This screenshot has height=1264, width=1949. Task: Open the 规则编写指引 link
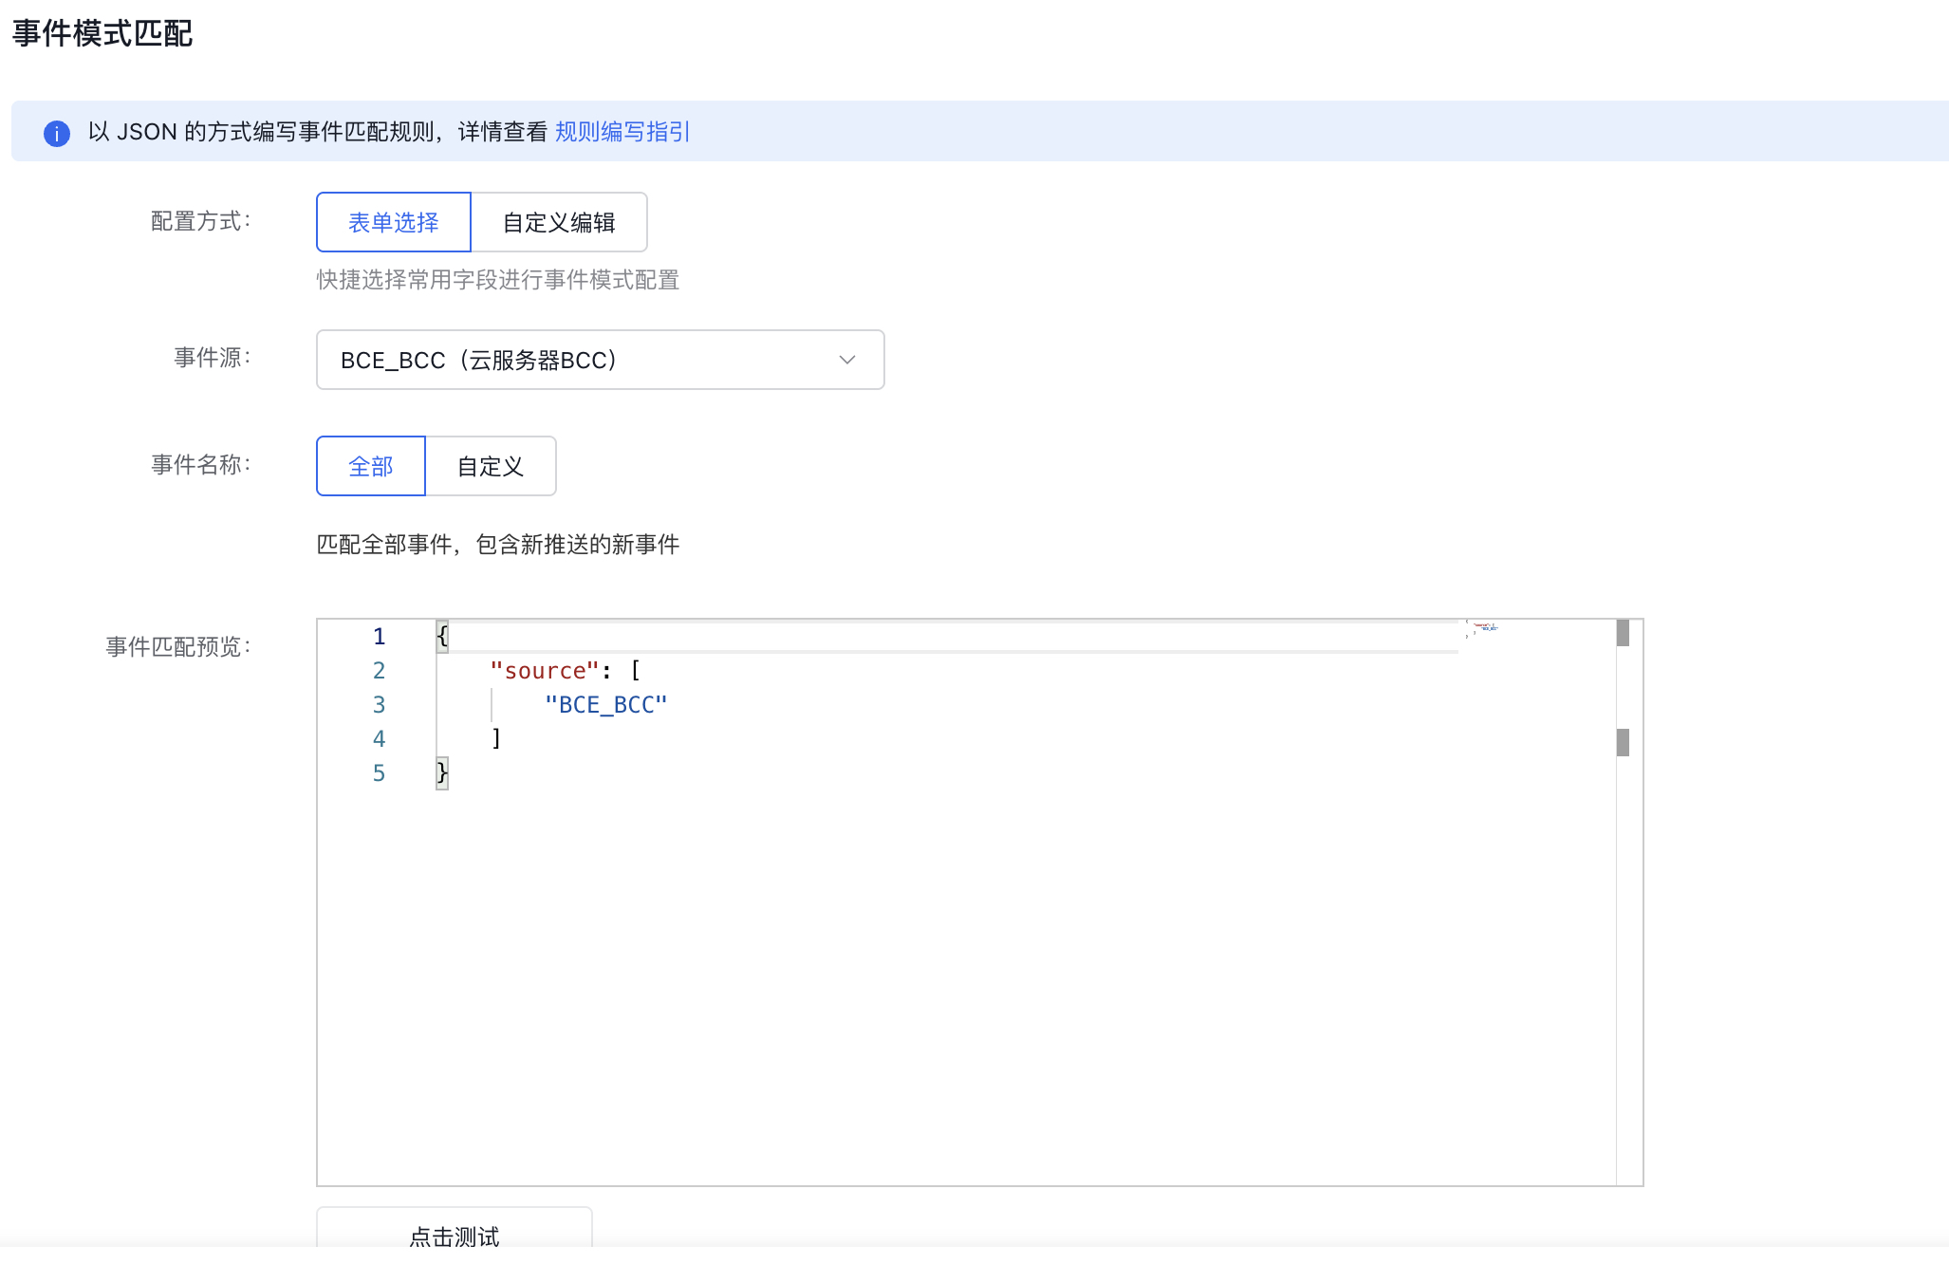(622, 132)
